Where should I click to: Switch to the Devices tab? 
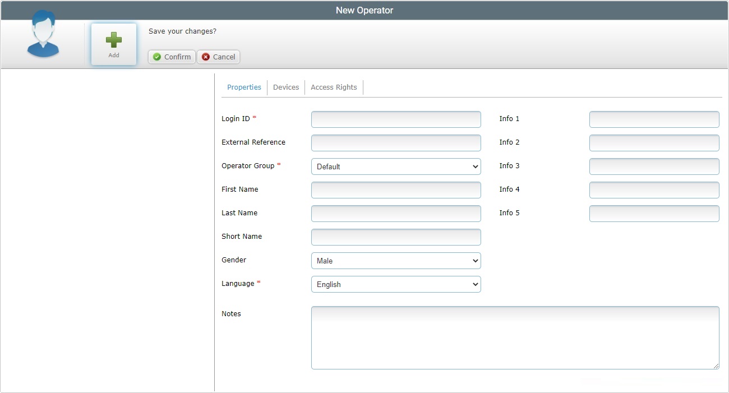(286, 87)
